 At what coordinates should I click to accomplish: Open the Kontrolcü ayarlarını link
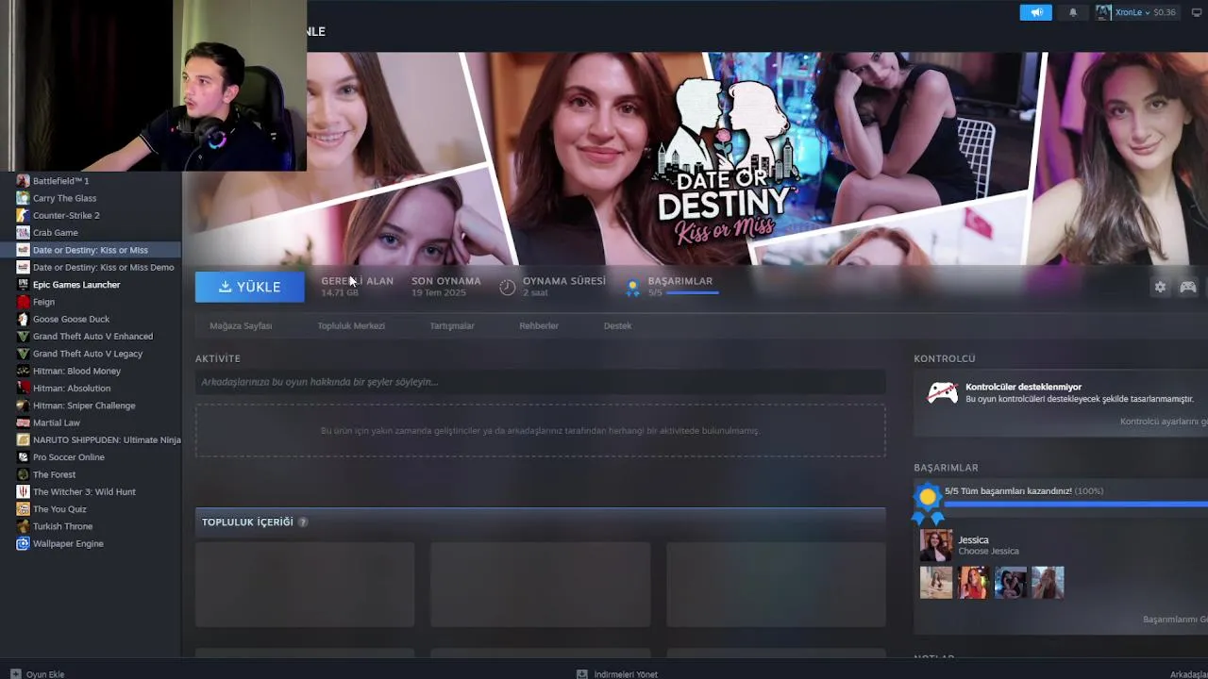click(1164, 422)
